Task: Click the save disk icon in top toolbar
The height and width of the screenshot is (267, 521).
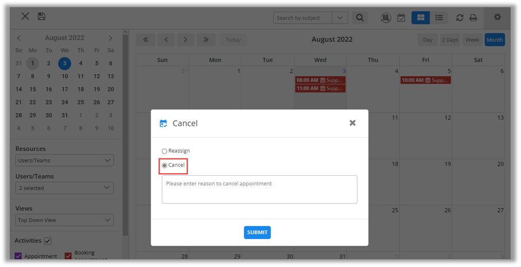Action: pos(42,16)
